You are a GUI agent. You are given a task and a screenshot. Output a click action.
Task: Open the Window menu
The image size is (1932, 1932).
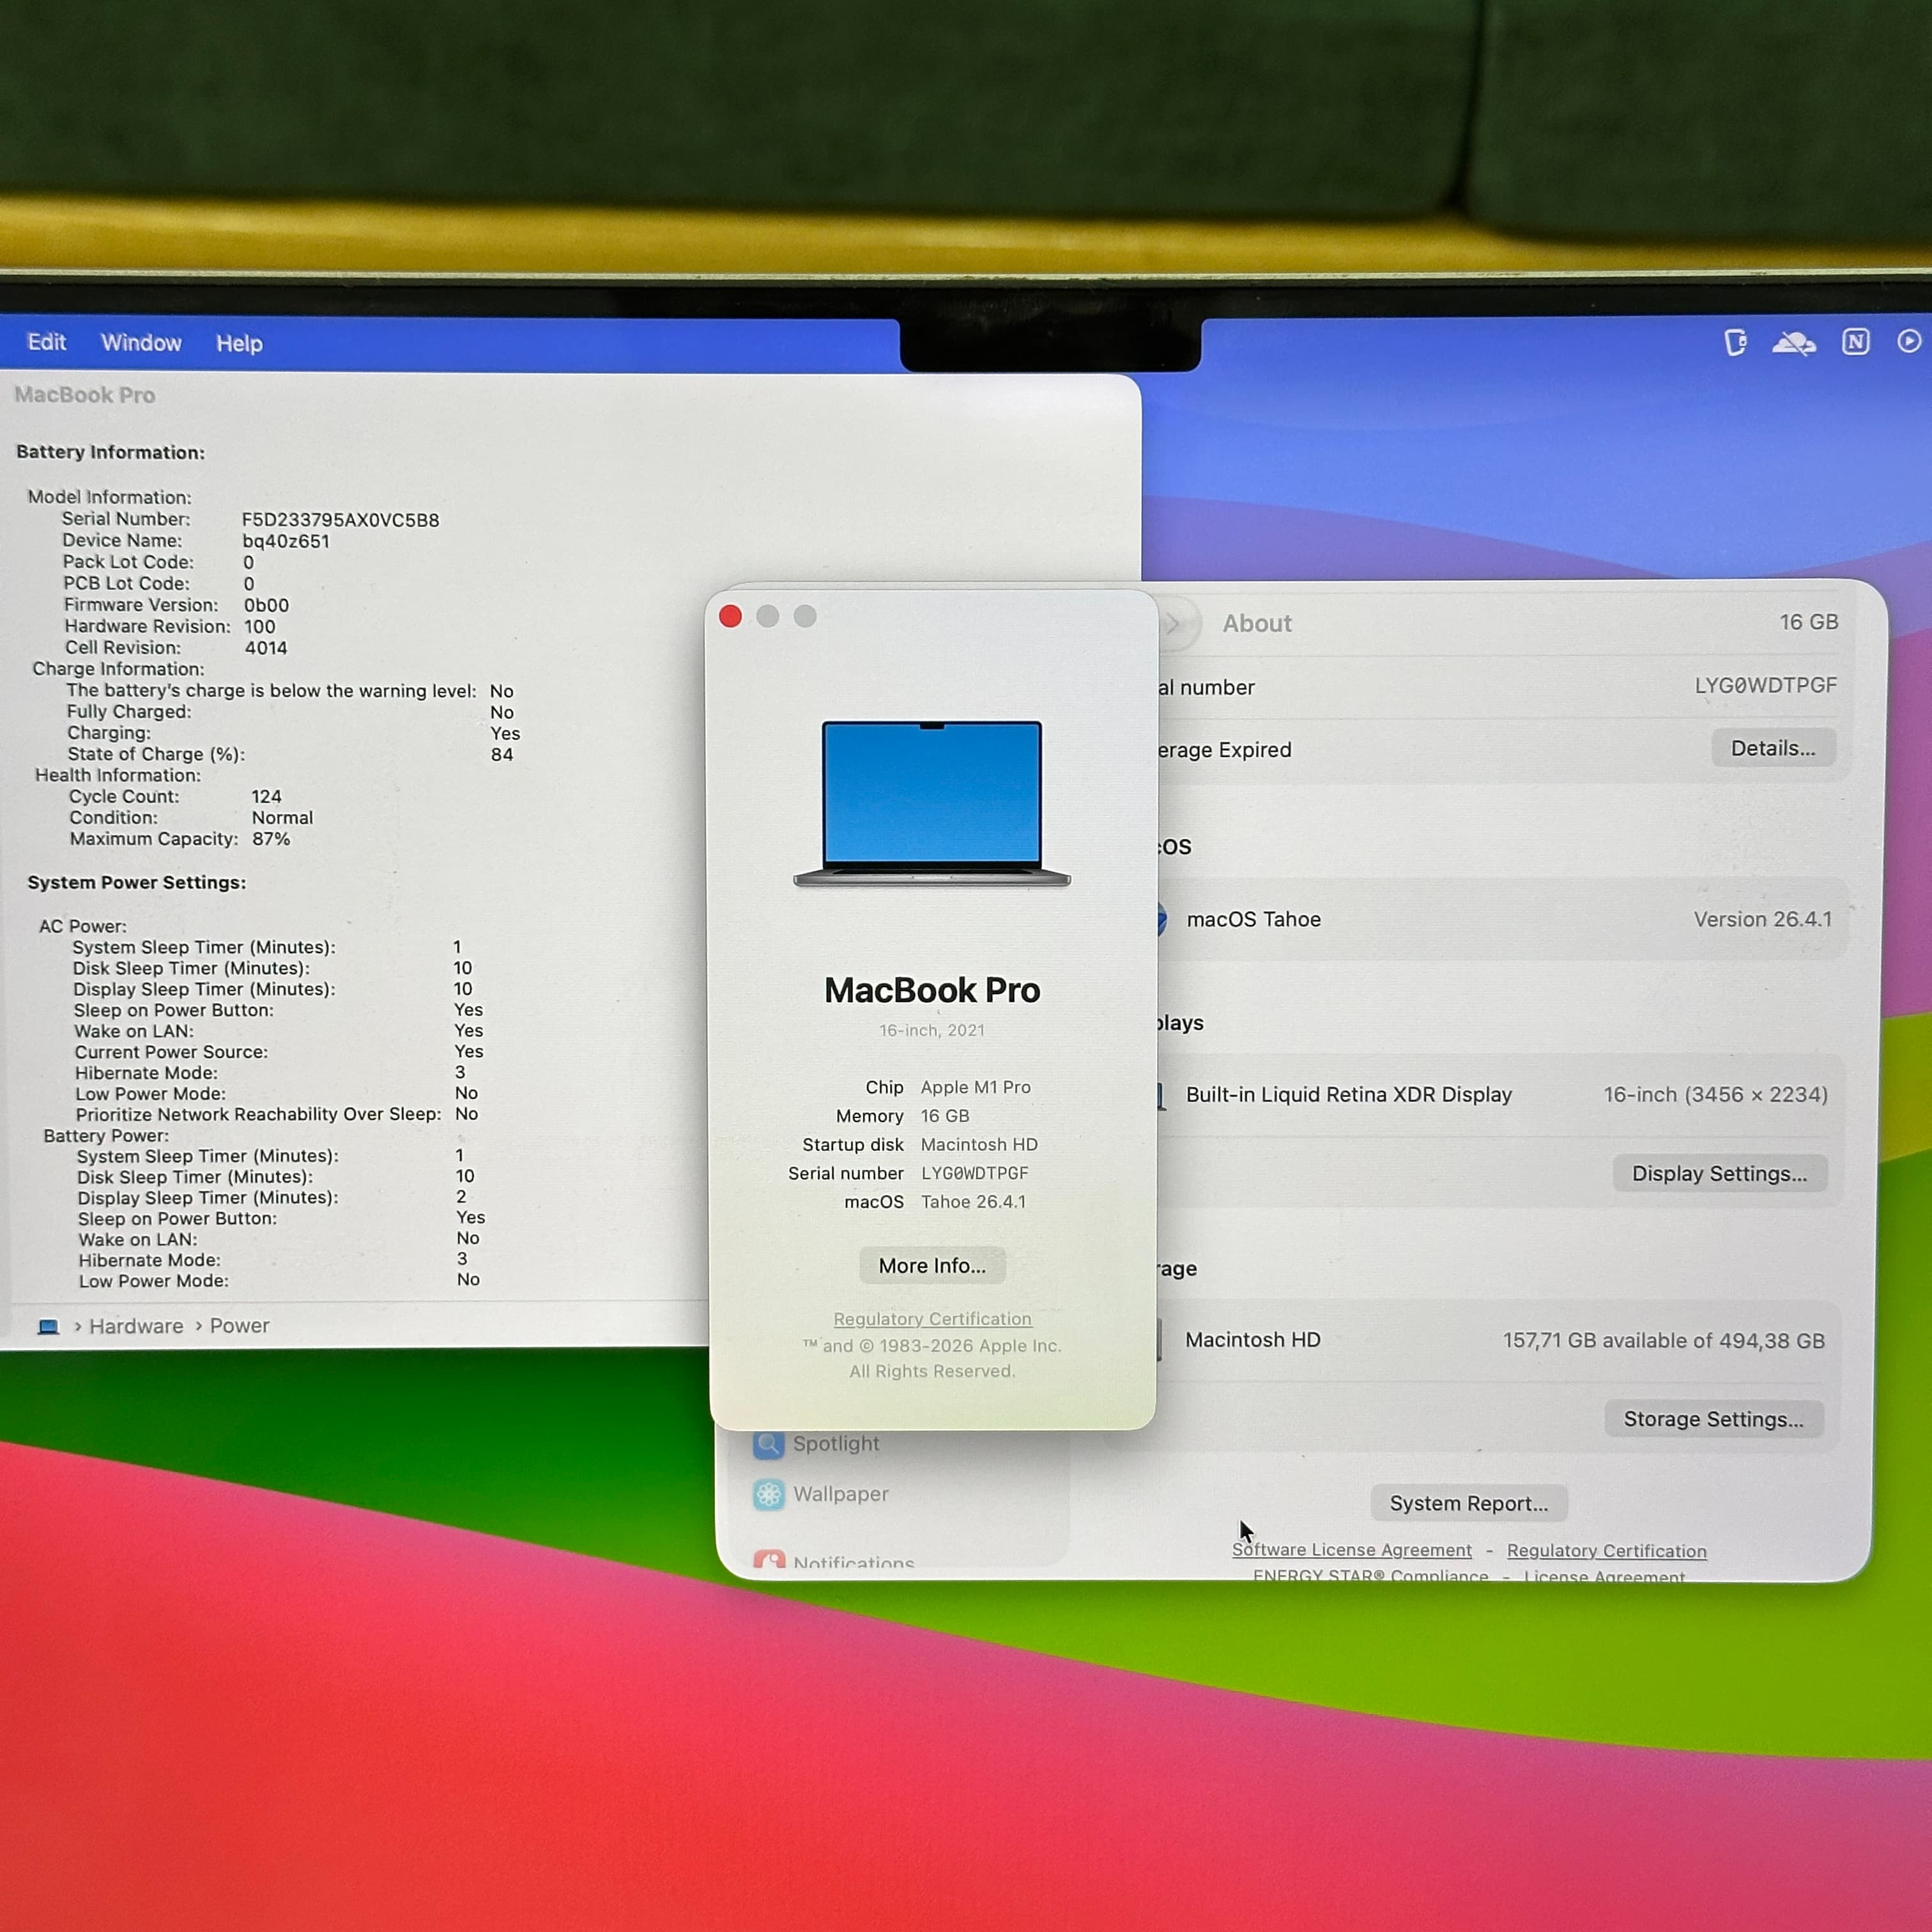(x=141, y=343)
